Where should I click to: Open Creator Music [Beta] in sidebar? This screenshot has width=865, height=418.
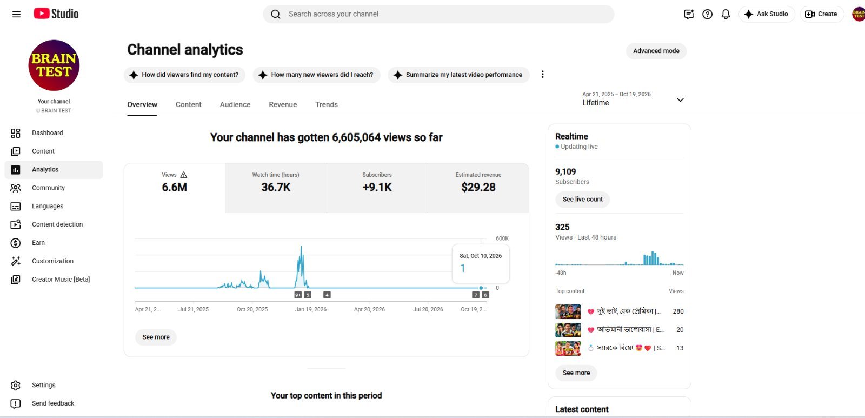pos(54,280)
